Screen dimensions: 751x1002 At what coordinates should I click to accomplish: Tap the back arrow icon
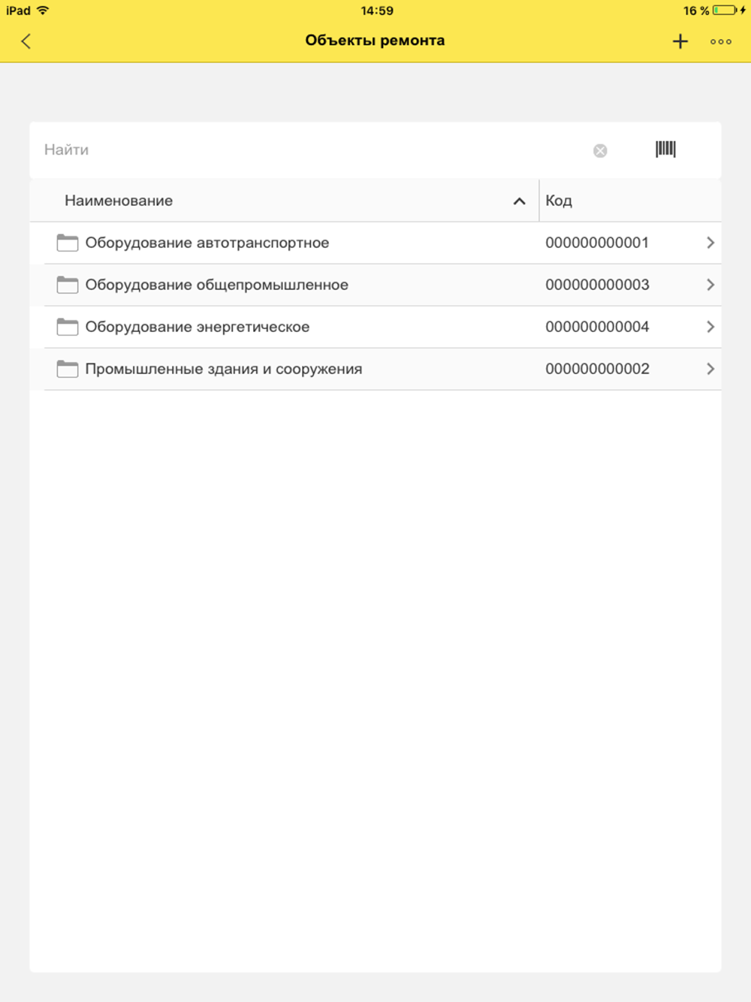26,41
